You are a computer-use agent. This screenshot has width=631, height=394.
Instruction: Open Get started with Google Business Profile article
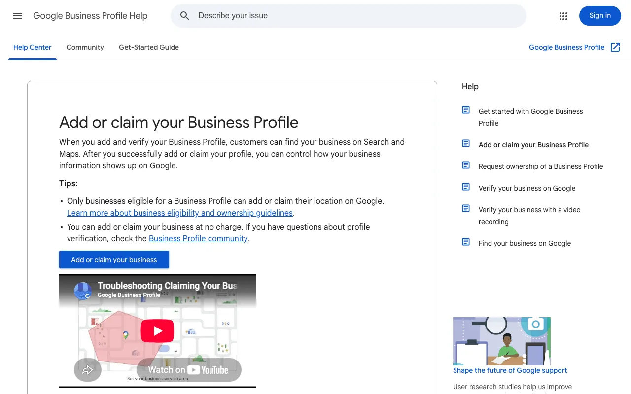[x=531, y=117]
